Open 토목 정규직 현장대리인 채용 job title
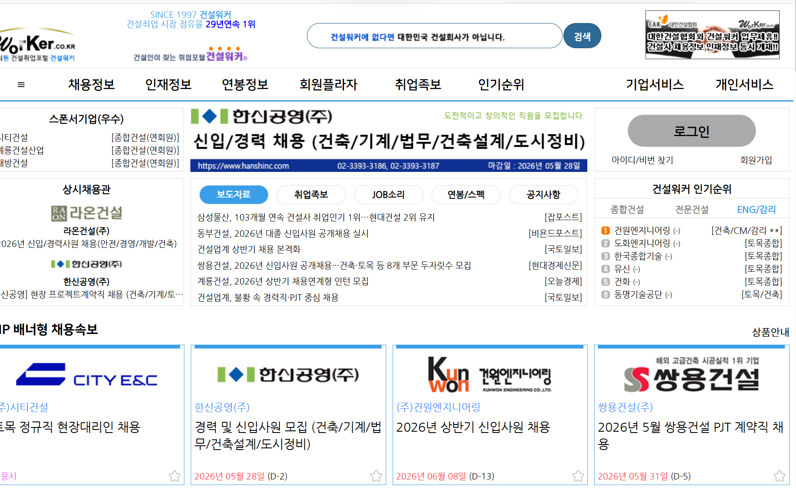 click(x=70, y=427)
